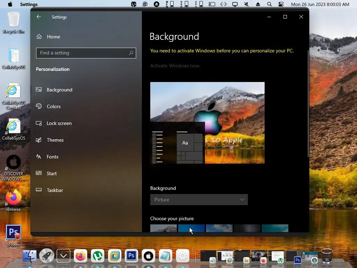Open the iBrowse Firefox desktop shortcut
Screen dimensions: 357x268
(x=14, y=200)
